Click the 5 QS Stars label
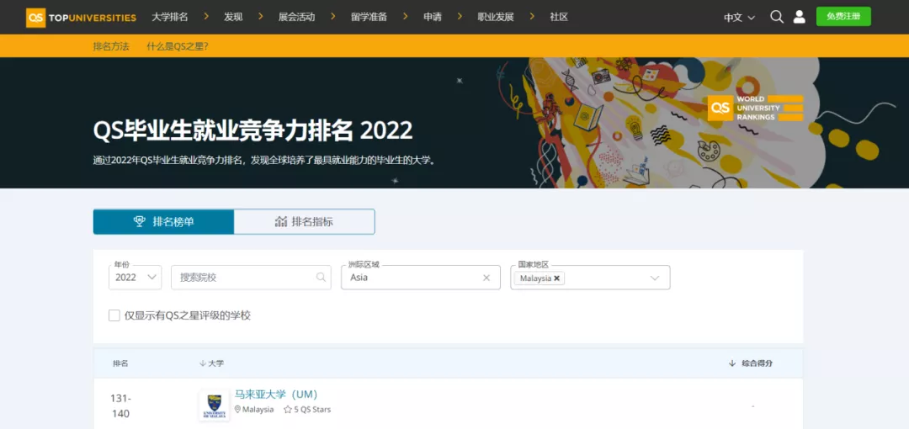The height and width of the screenshot is (429, 909). (312, 410)
